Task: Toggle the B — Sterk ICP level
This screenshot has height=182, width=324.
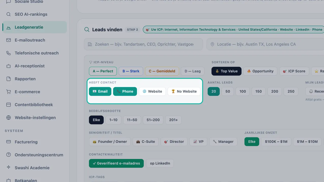Action: pos(131,71)
